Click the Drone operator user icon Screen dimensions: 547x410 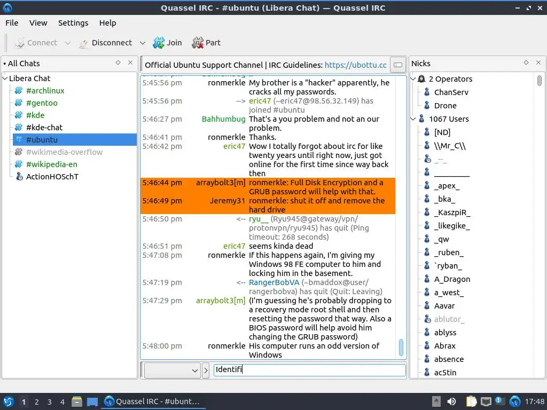click(x=427, y=105)
